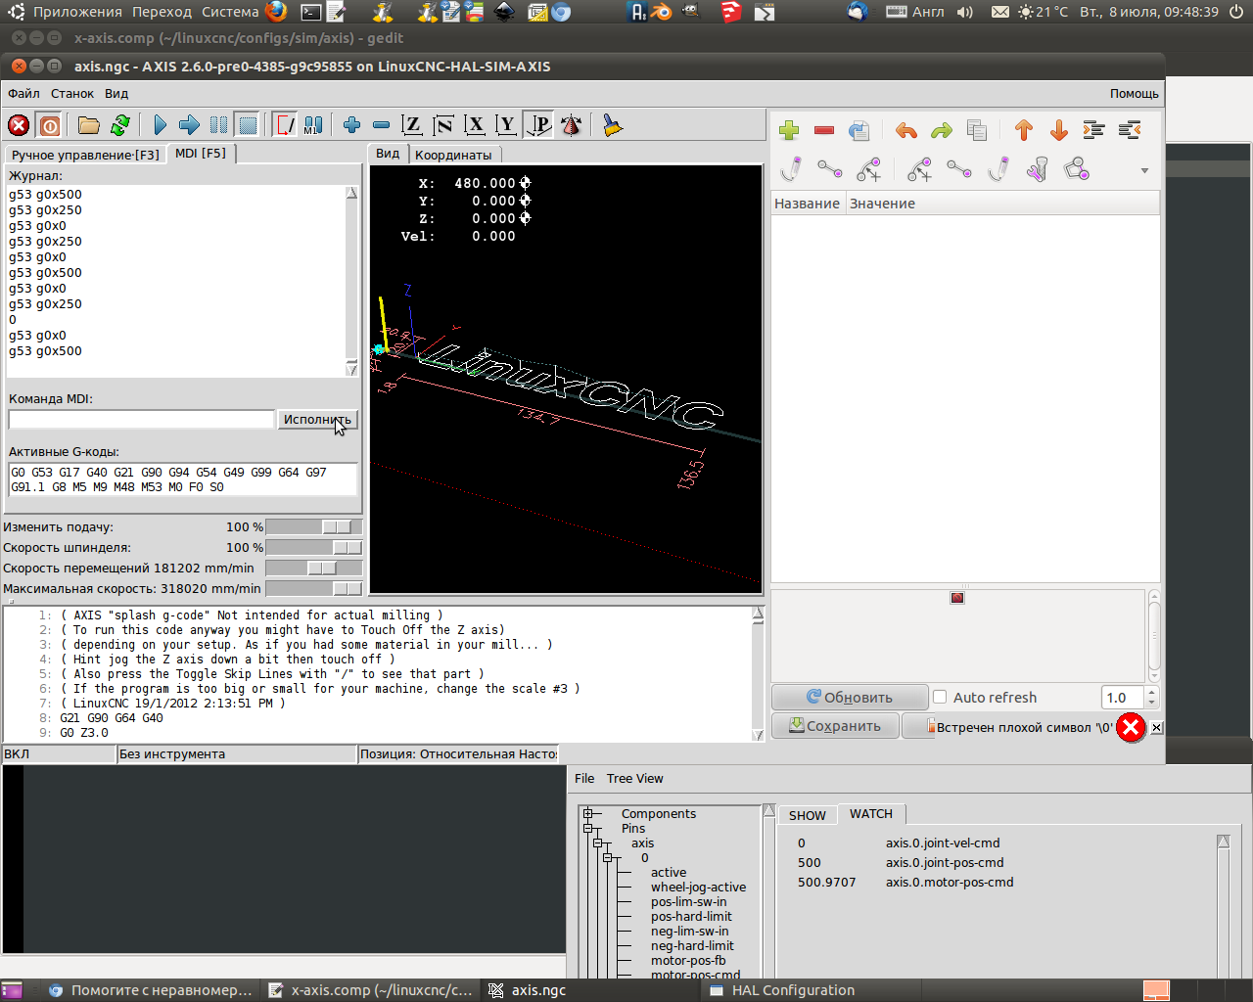Open the toolbar overflow dropdown arrow

click(x=1144, y=171)
